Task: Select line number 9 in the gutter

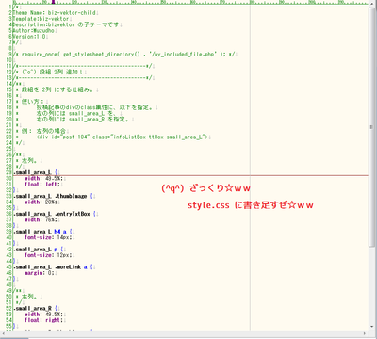Action: (x=10, y=55)
